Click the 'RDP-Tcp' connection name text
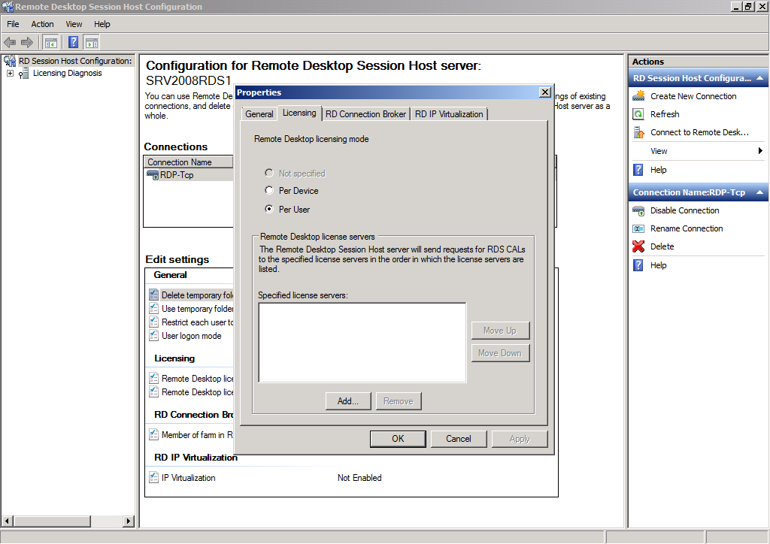Image resolution: width=770 pixels, height=544 pixels. point(177,175)
